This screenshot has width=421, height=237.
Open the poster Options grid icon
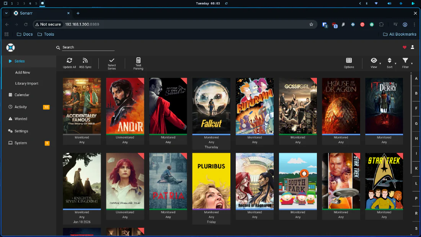(x=349, y=60)
